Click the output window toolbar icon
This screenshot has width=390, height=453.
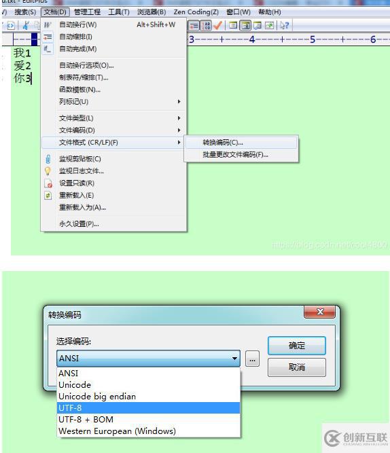258,25
